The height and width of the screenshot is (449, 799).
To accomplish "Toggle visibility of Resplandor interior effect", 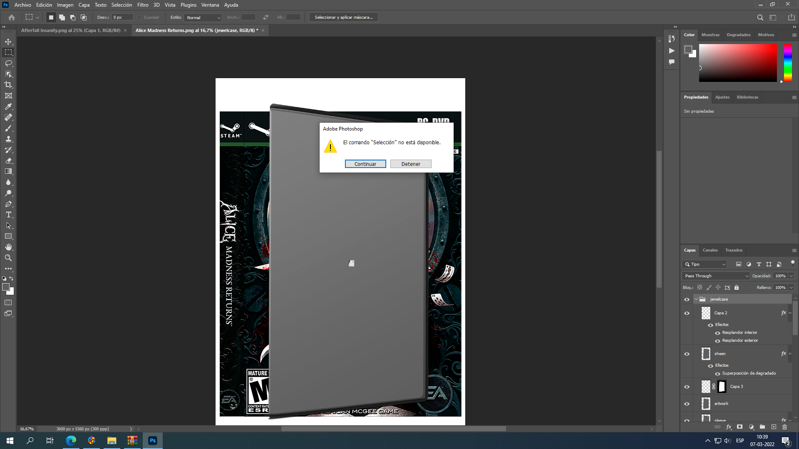I will [x=717, y=333].
